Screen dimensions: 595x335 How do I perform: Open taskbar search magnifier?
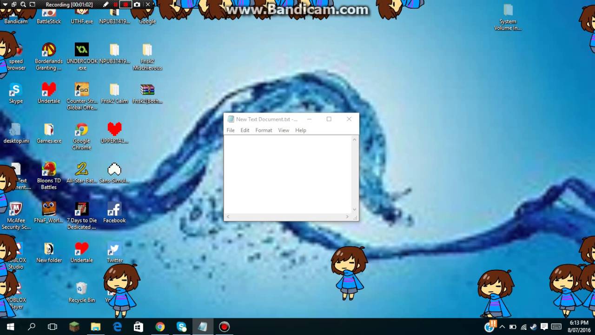click(32, 327)
